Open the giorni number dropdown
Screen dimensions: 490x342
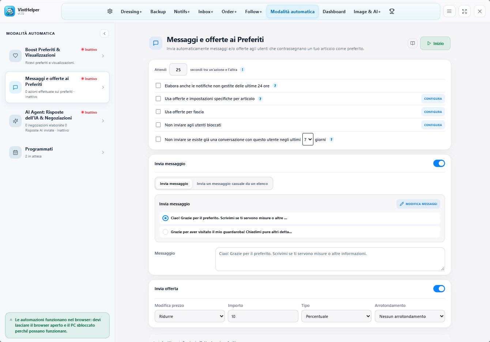[308, 139]
